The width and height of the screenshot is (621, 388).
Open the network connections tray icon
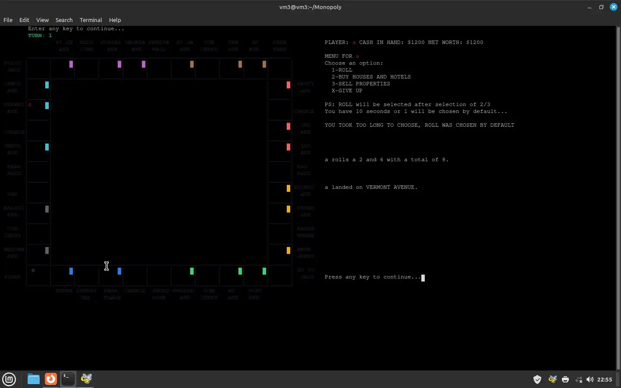coord(579,379)
